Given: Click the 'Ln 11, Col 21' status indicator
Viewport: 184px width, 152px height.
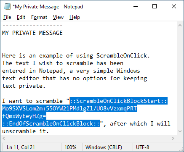Looking at the screenshot, I should click(21, 147).
